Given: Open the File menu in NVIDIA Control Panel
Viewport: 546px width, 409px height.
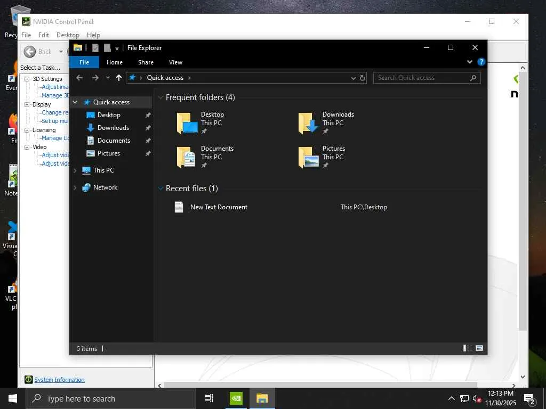Looking at the screenshot, I should [x=26, y=35].
